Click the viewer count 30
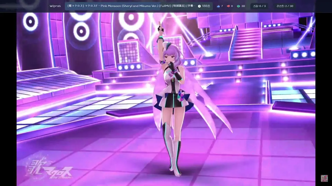The width and height of the screenshot is (332, 186). pos(243,6)
